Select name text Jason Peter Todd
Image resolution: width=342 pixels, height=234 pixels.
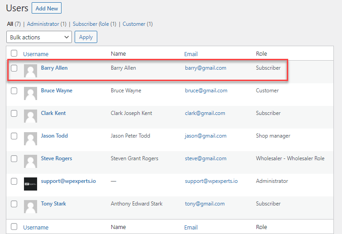[130, 136]
